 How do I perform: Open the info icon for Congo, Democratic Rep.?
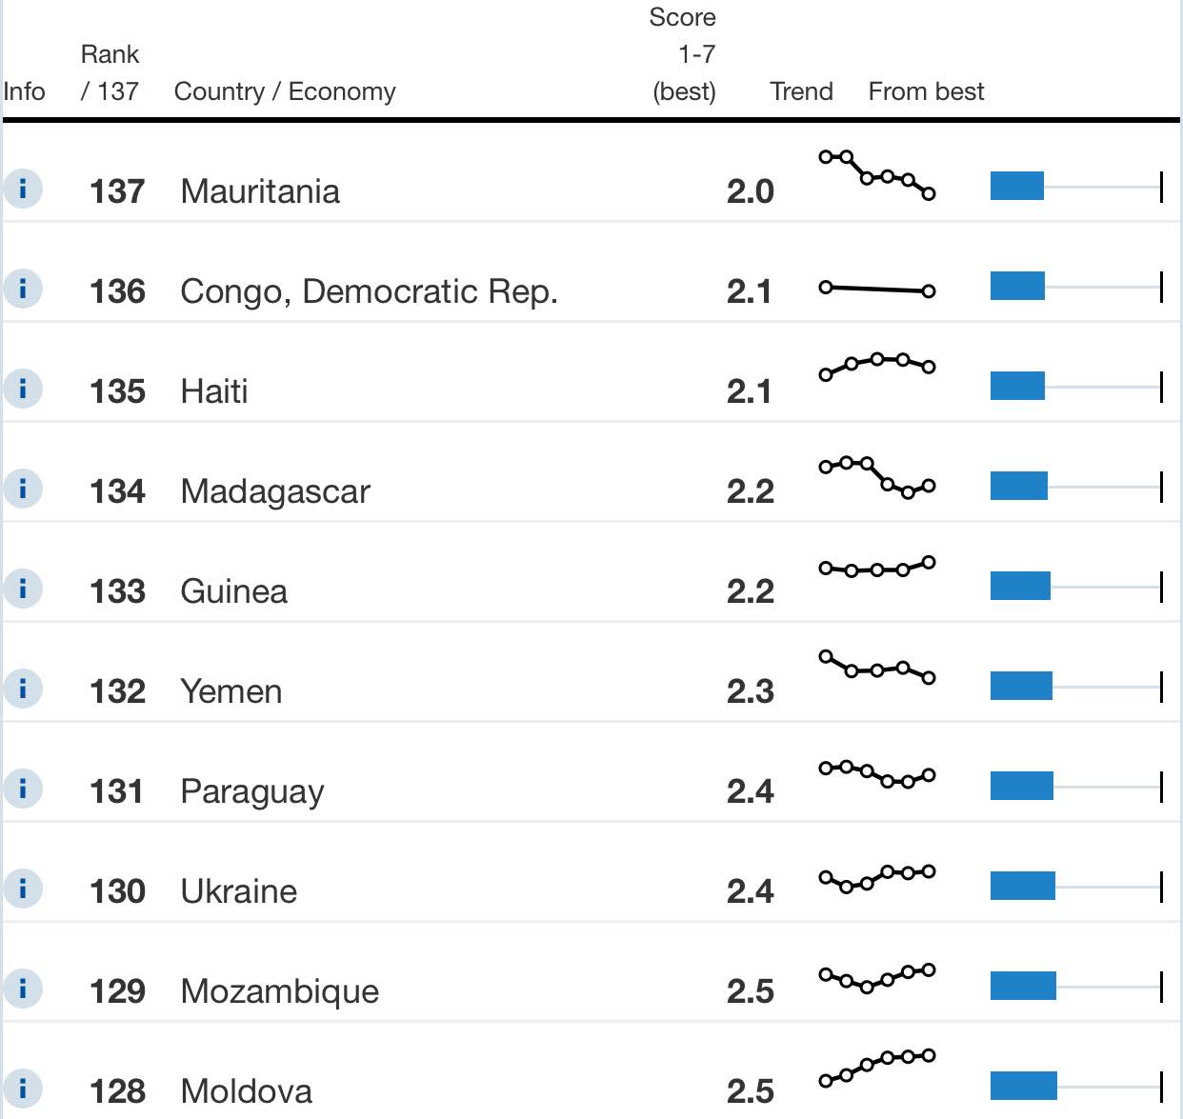(x=23, y=289)
